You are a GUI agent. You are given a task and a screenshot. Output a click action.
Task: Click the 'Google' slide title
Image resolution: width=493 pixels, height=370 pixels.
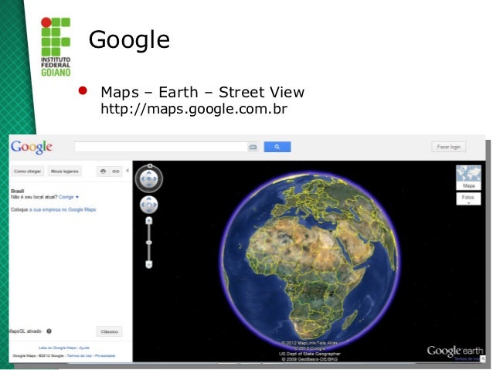click(129, 40)
